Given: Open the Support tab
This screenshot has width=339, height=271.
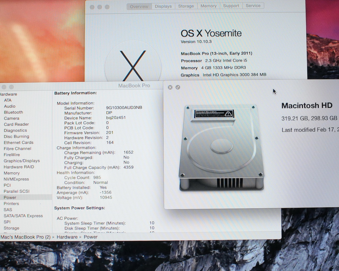Looking at the screenshot, I should pos(231,6).
